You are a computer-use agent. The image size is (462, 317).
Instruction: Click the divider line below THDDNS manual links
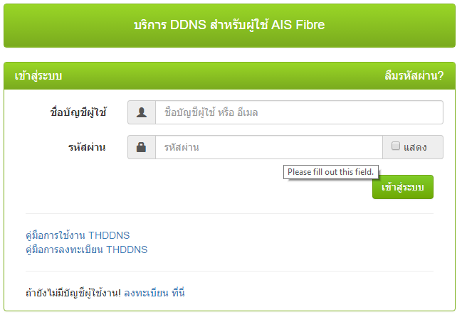(229, 271)
